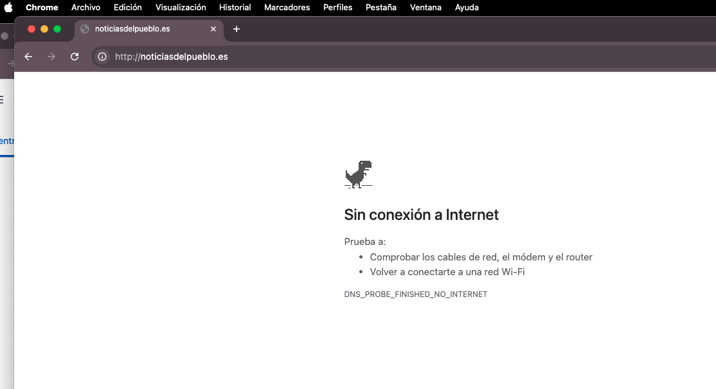Expand the Visualización menu
The height and width of the screenshot is (389, 716).
tap(181, 8)
